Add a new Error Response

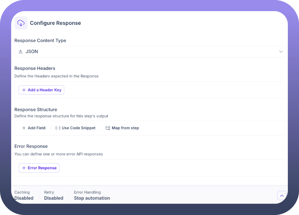click(x=42, y=168)
